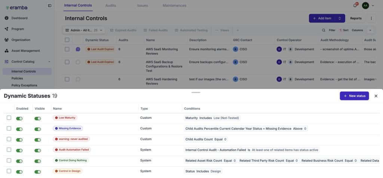Image resolution: width=383 pixels, height=178 pixels.
Task: Toggle Enabled switch for Low Maturity
Action: coord(19,118)
